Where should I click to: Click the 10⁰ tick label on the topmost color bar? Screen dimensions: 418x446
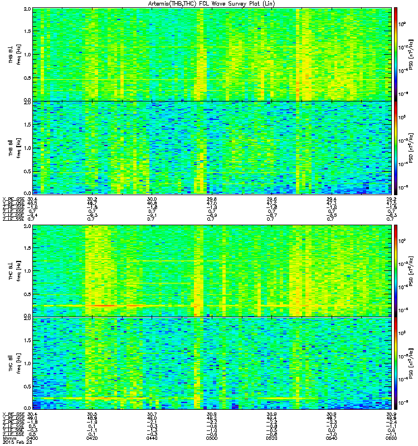click(401, 24)
